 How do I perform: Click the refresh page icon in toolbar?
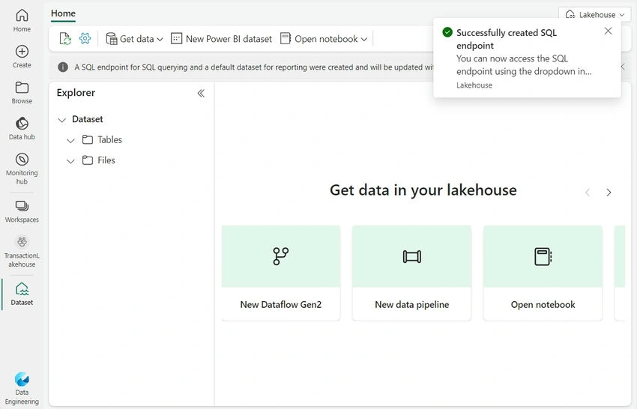(65, 39)
